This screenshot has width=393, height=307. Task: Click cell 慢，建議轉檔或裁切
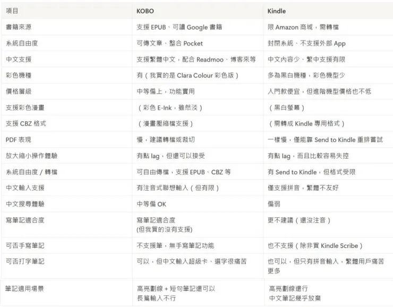click(x=165, y=140)
